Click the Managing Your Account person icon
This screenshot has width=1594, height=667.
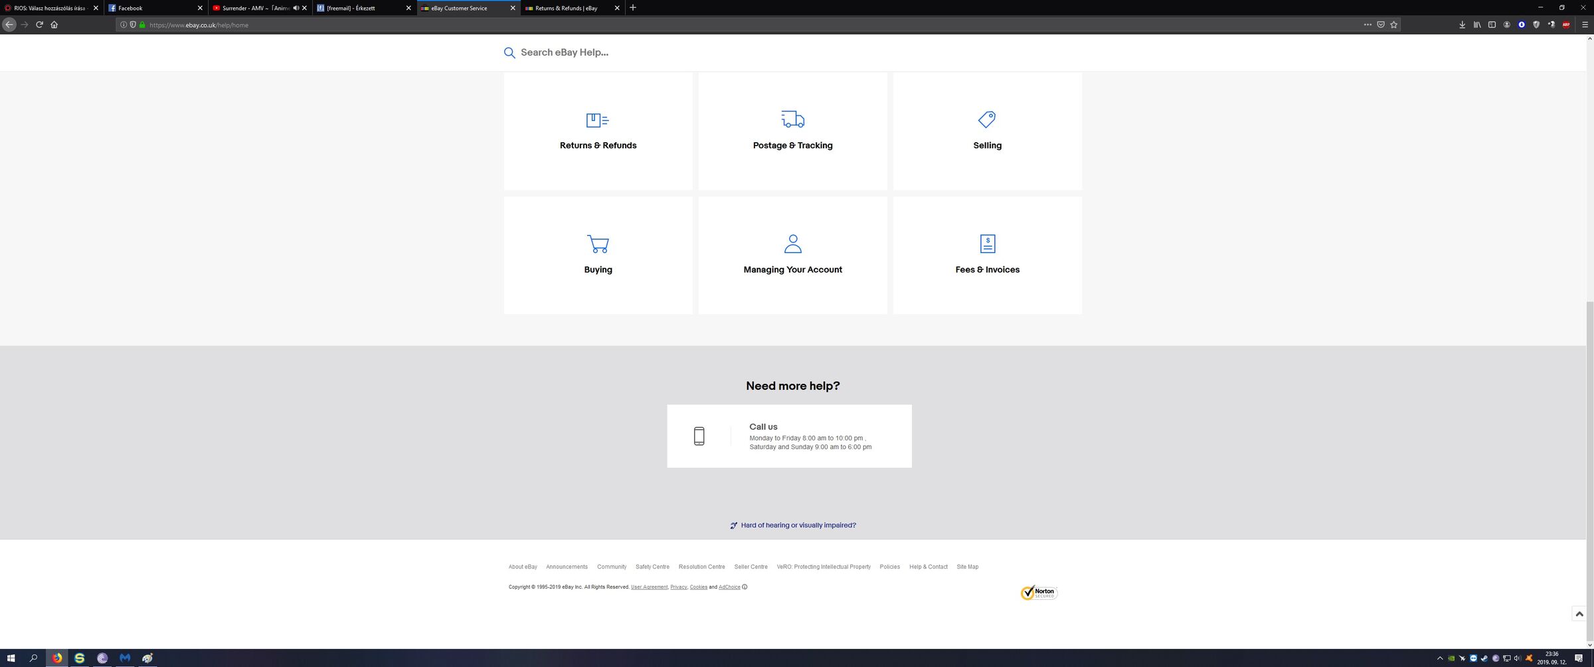click(793, 244)
